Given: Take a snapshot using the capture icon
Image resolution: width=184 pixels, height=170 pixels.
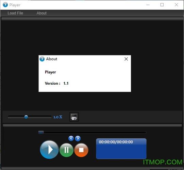Looking at the screenshot, I should pyautogui.click(x=74, y=117).
